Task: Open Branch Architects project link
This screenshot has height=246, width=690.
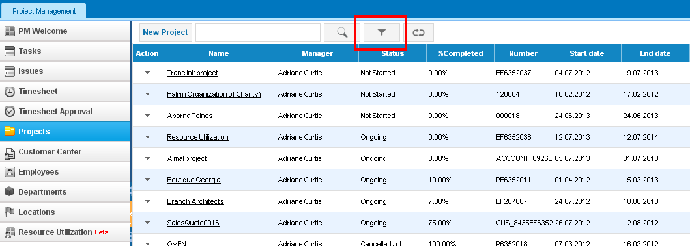Action: tap(195, 202)
